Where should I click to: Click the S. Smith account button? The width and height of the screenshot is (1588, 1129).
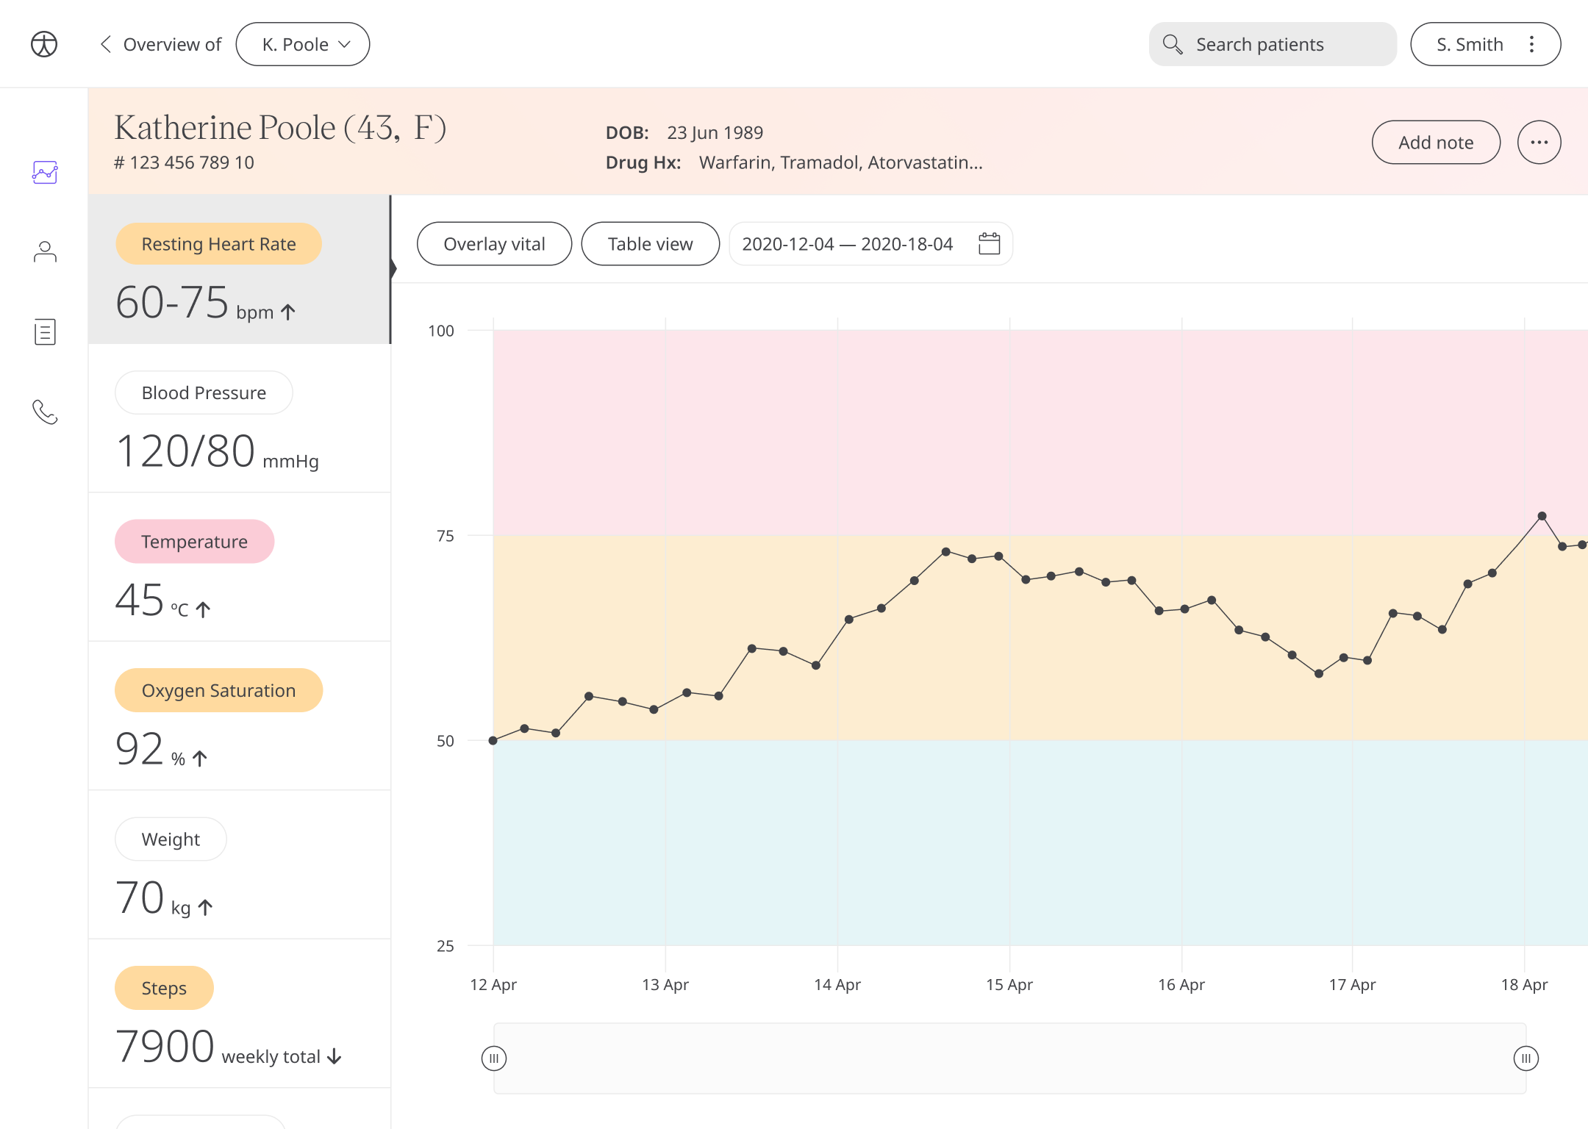(x=1485, y=44)
